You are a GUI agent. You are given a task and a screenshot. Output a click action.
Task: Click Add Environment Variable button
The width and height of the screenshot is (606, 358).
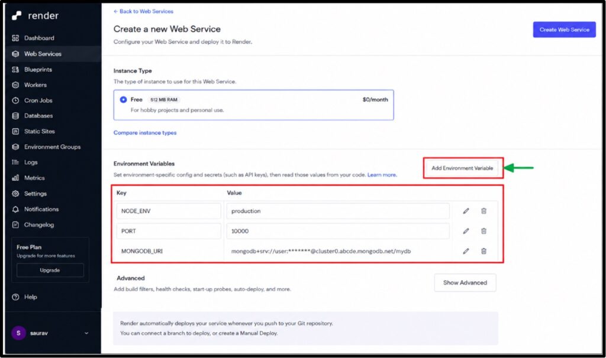(x=462, y=168)
